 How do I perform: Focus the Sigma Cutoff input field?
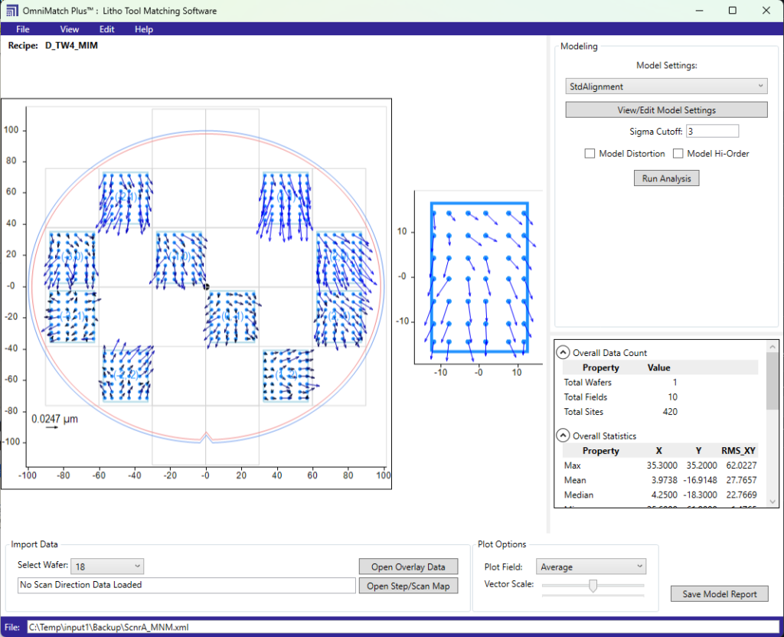[712, 132]
